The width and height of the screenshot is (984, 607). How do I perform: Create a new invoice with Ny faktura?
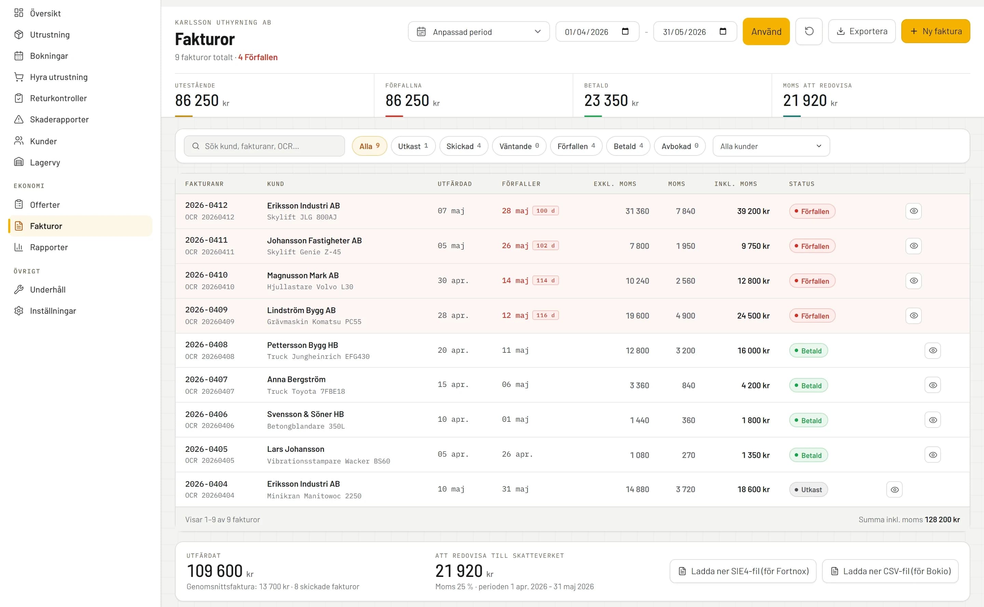tap(935, 31)
